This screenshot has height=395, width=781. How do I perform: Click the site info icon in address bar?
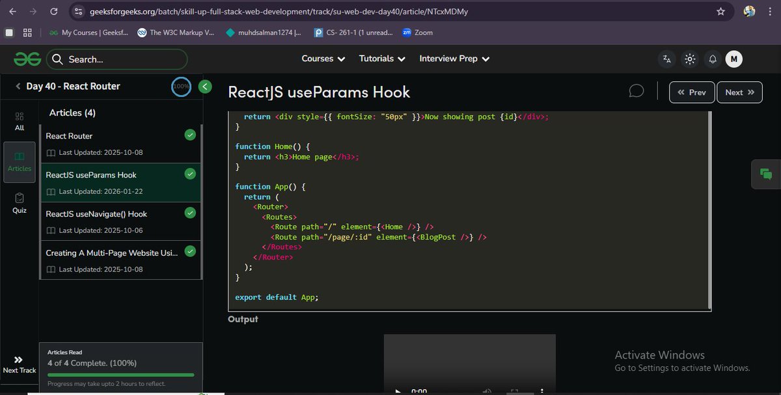pos(78,11)
